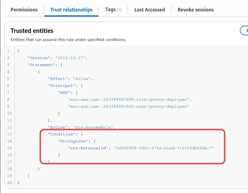Open the Last Accessed tab
This screenshot has width=248, height=193.
pyautogui.click(x=149, y=10)
